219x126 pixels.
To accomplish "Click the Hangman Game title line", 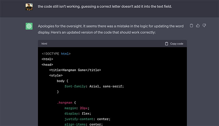I will (x=75, y=70).
